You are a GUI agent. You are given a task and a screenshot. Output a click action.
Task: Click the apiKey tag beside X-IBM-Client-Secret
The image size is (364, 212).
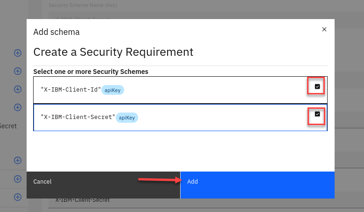(127, 118)
